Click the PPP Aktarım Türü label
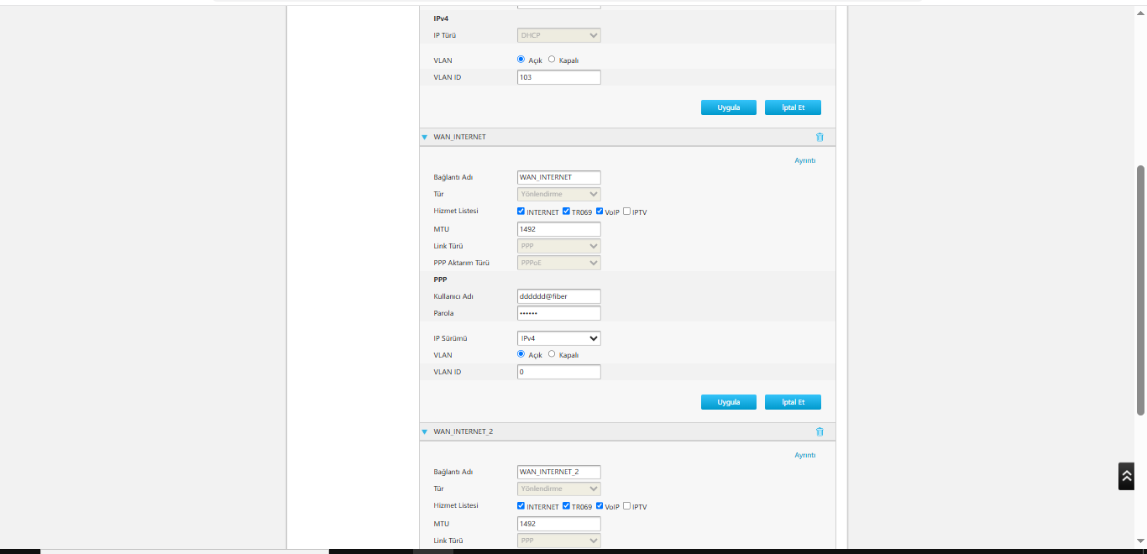The height and width of the screenshot is (554, 1147). click(462, 263)
